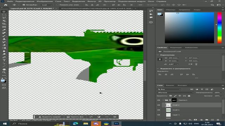
Task: Select the Frame tool
Action: [x=4, y=27]
